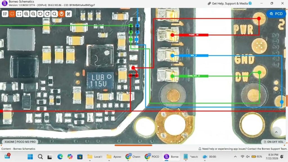Rotate the board counter-clockwise
The image size is (288, 162).
[40, 14]
